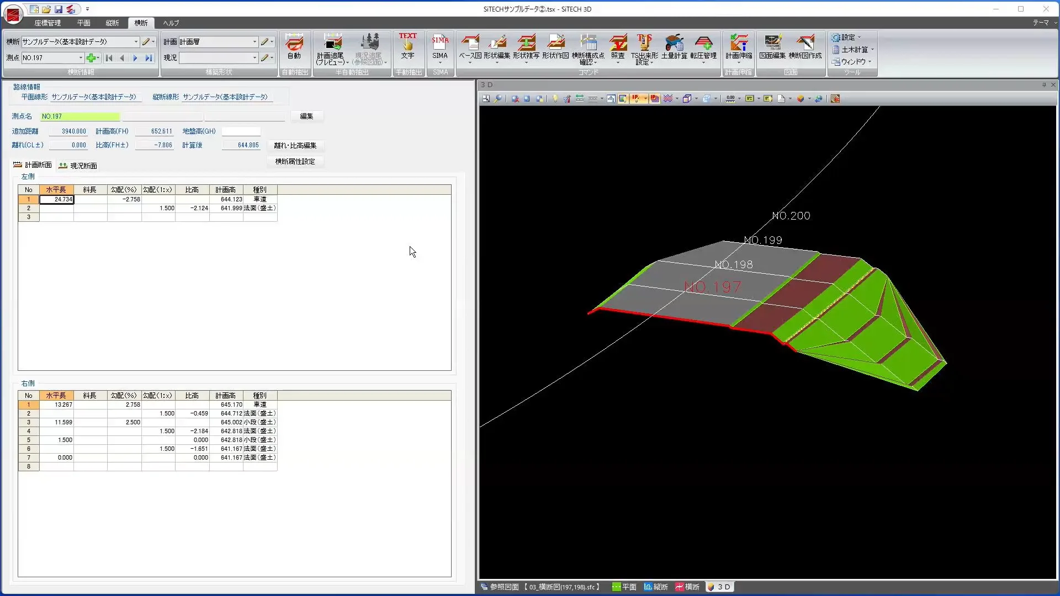The image size is (1060, 596).
Task: Click the 形状複写 shape copy icon
Action: [526, 47]
